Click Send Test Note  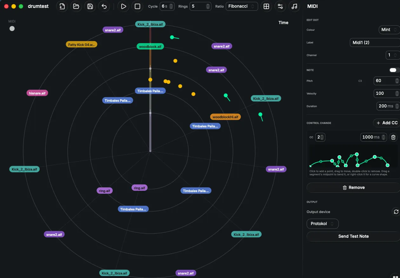[353, 236]
